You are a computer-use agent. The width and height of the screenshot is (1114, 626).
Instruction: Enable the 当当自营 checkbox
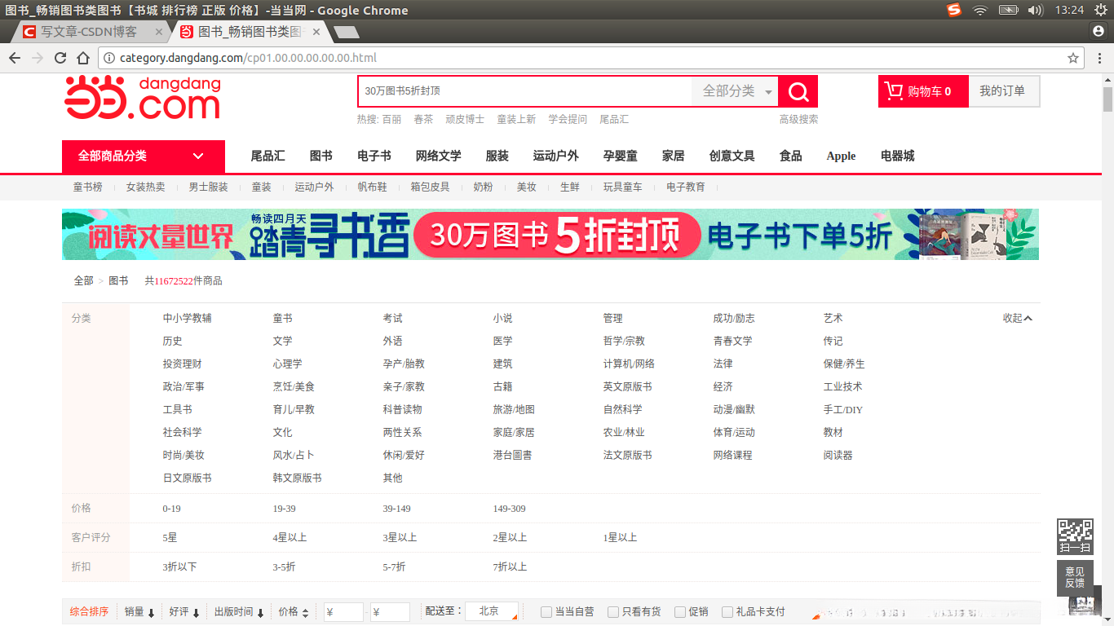(x=546, y=612)
